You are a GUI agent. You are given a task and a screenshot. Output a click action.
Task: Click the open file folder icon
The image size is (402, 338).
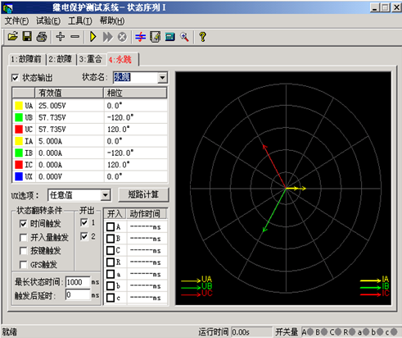click(x=12, y=36)
